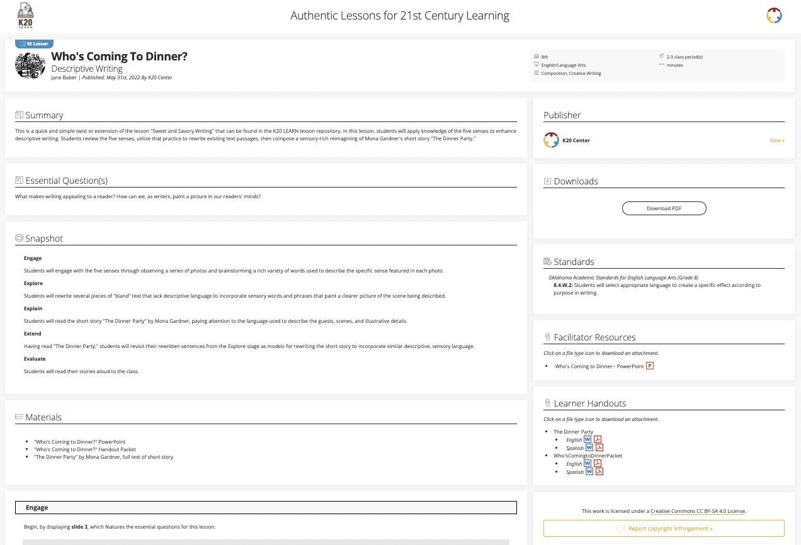Download The Dinner Party English Word document

pyautogui.click(x=588, y=440)
